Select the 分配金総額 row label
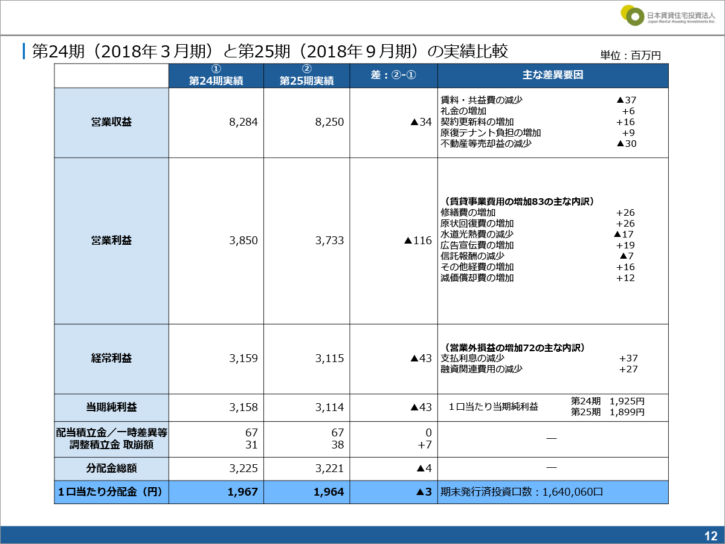This screenshot has width=725, height=544. pyautogui.click(x=111, y=468)
